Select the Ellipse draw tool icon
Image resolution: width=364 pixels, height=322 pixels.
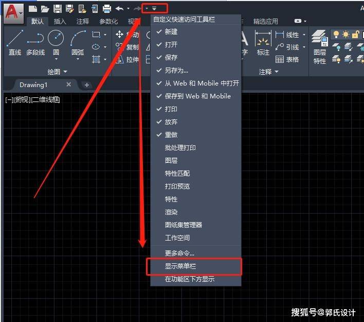coord(96,47)
